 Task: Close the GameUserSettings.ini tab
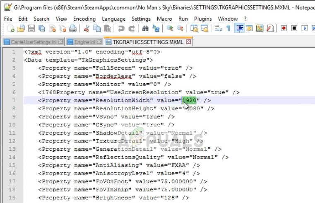(60, 42)
